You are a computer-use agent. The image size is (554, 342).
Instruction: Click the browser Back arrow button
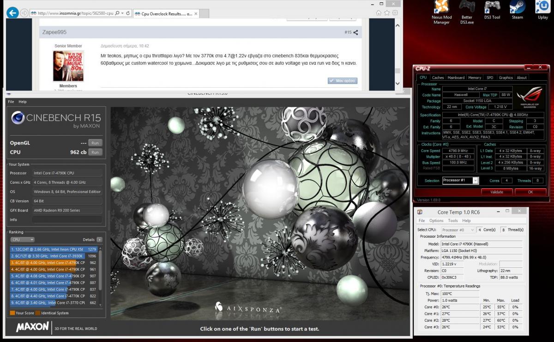pyautogui.click(x=13, y=13)
